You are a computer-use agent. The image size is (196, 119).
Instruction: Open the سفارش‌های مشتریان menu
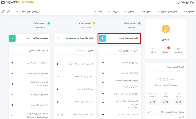[167, 11]
